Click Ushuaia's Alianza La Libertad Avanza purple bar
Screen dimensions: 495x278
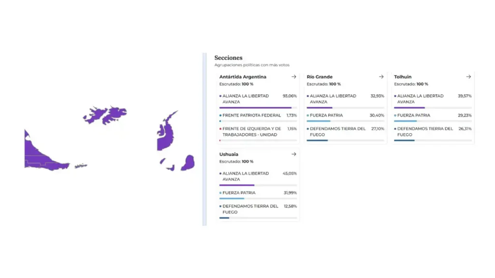237,185
